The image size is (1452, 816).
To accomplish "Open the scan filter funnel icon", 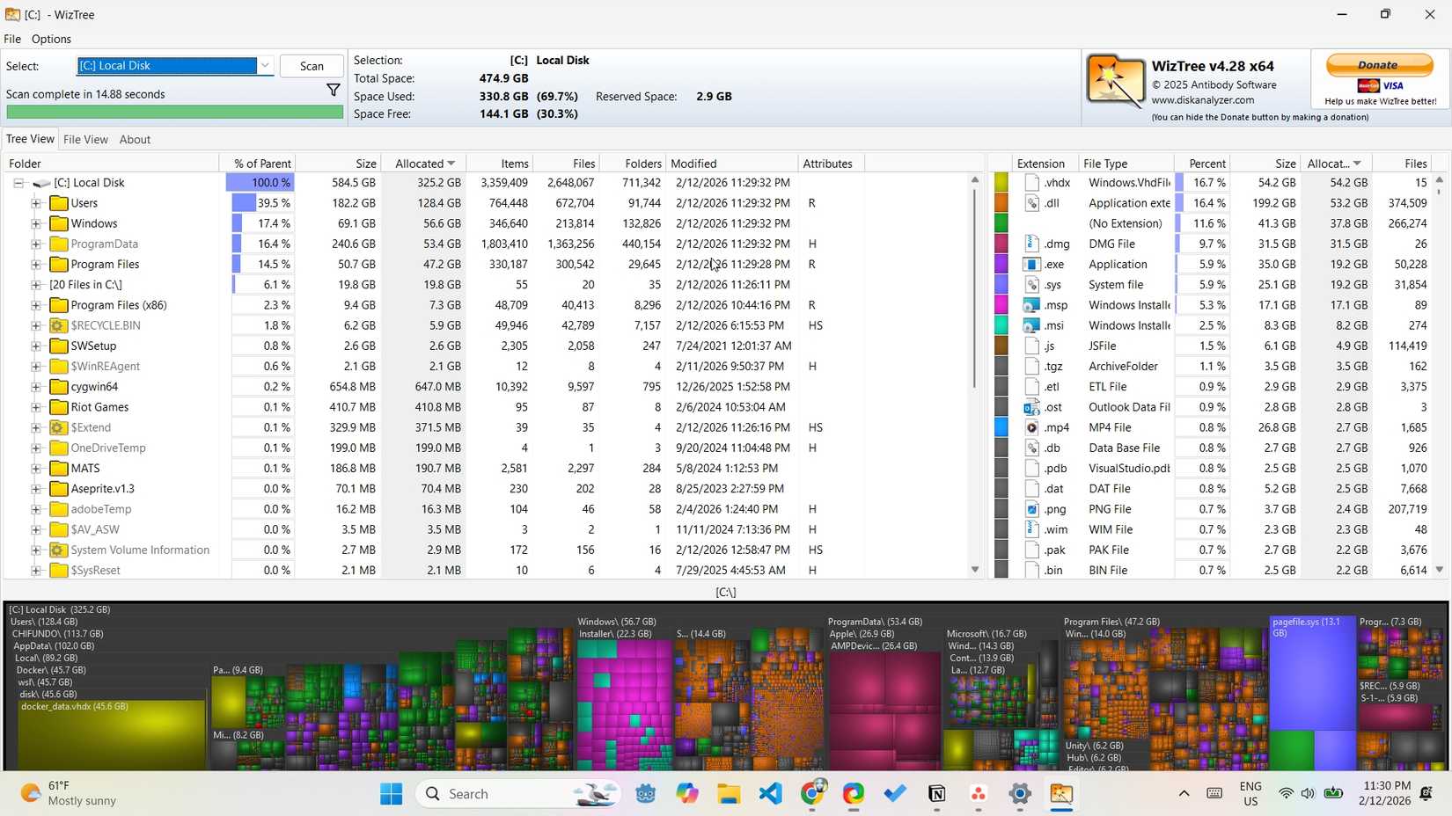I will click(333, 90).
